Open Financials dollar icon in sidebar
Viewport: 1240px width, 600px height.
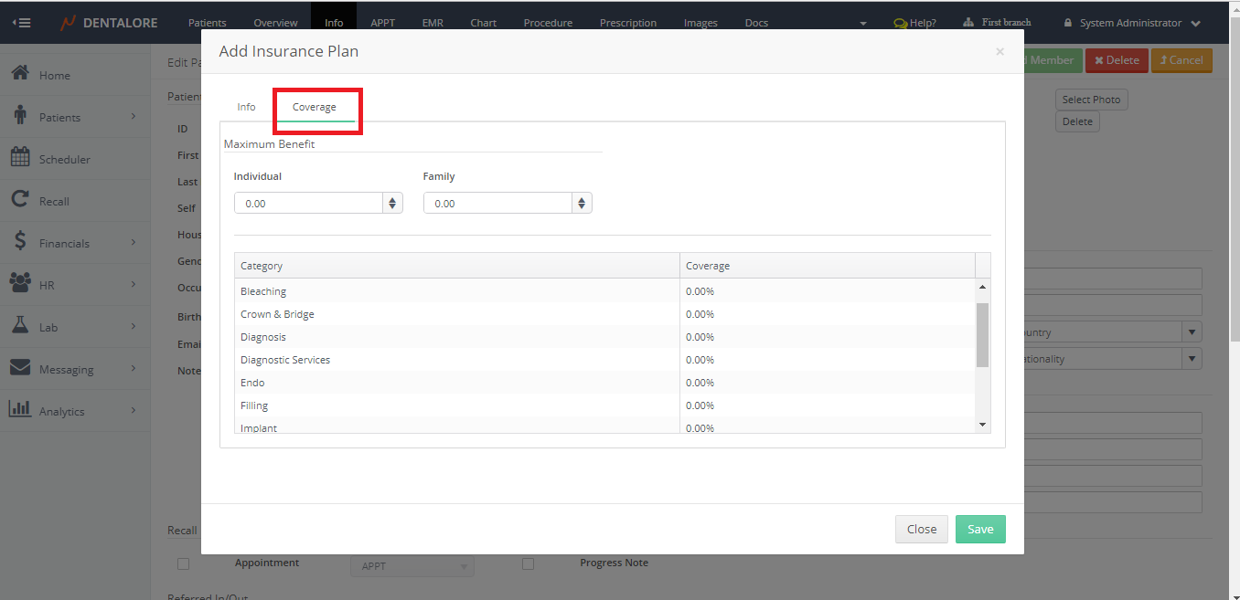pyautogui.click(x=20, y=242)
